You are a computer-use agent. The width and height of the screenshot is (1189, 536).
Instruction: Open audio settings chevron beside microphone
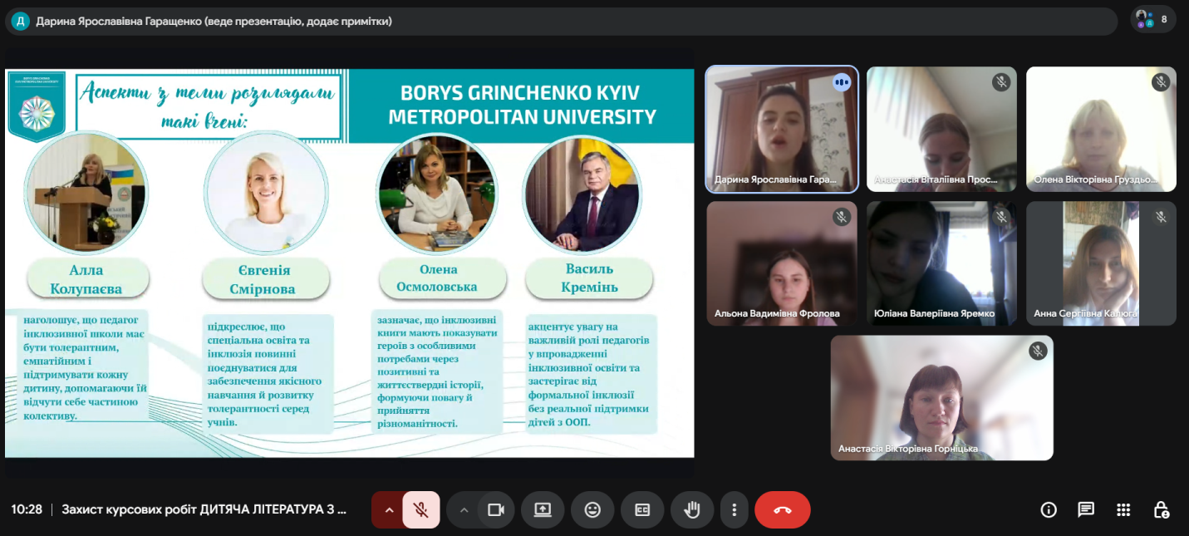[x=388, y=510]
